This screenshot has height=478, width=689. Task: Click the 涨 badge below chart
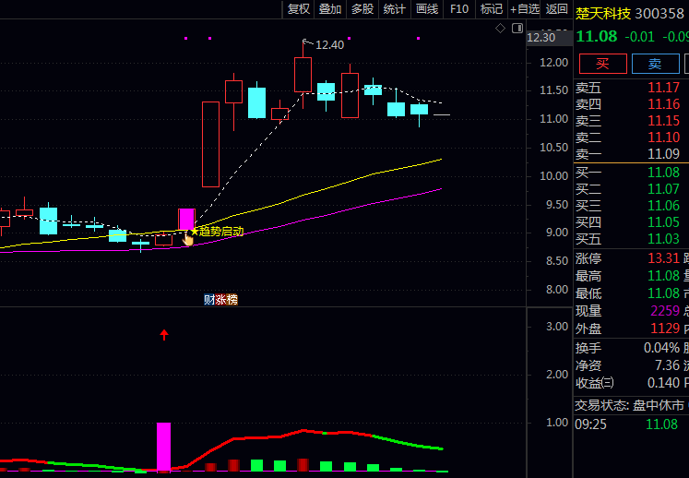pyautogui.click(x=220, y=300)
